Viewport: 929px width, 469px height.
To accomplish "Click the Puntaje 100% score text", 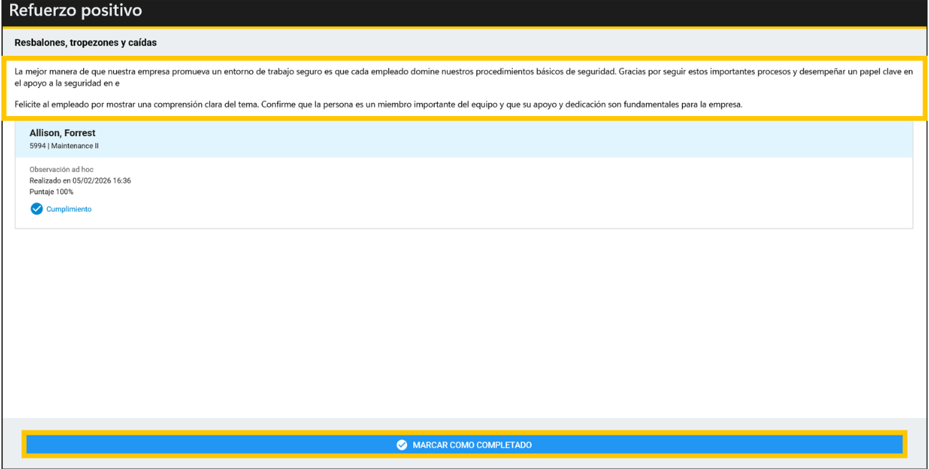I will tap(52, 192).
